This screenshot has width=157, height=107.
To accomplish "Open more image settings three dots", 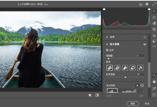I will (154, 46).
